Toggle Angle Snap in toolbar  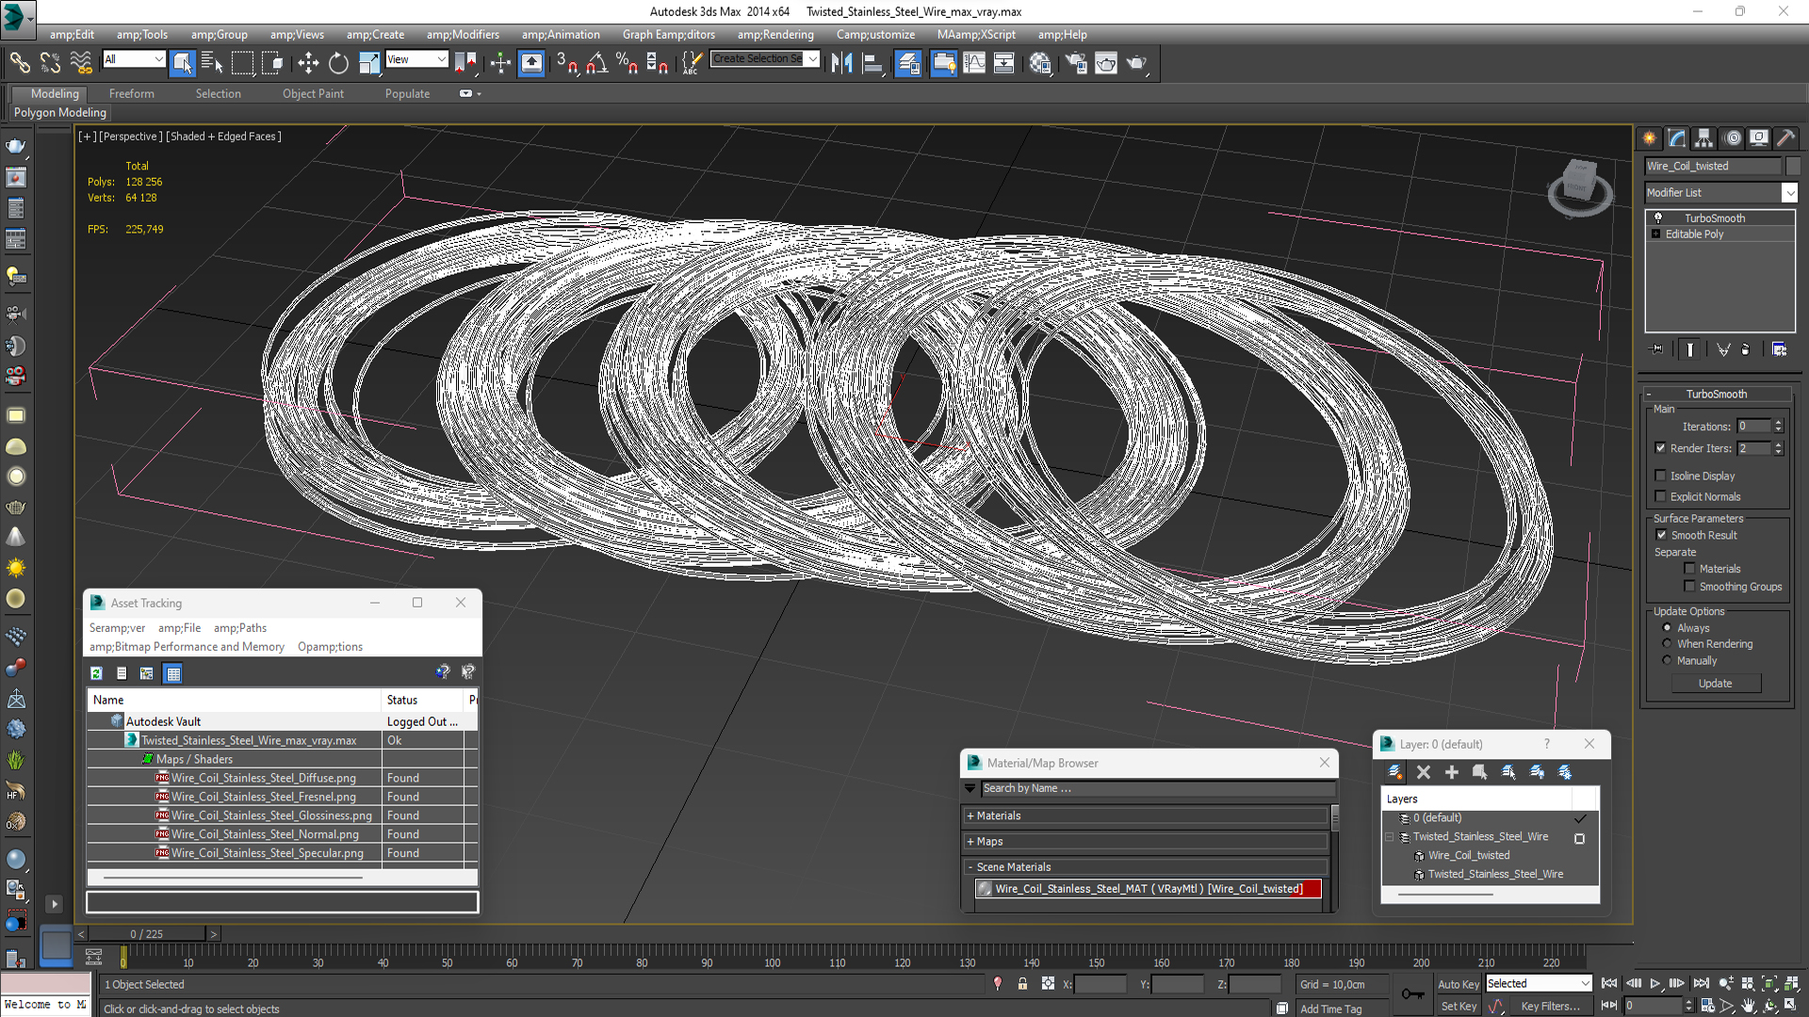tap(597, 63)
